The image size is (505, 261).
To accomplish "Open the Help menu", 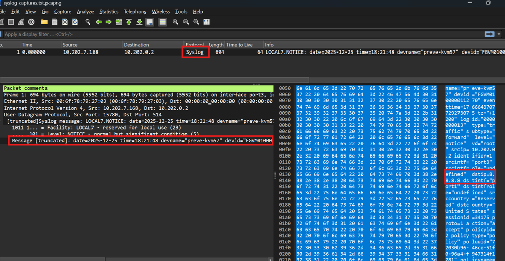I will [x=198, y=12].
